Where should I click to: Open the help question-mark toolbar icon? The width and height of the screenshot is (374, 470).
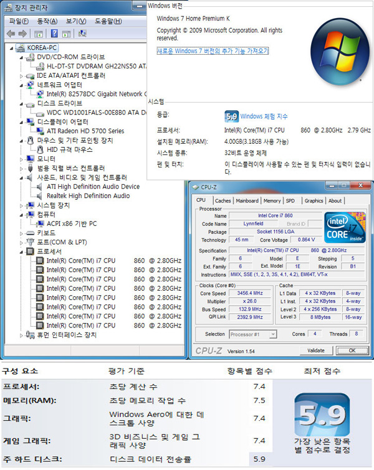click(x=54, y=33)
